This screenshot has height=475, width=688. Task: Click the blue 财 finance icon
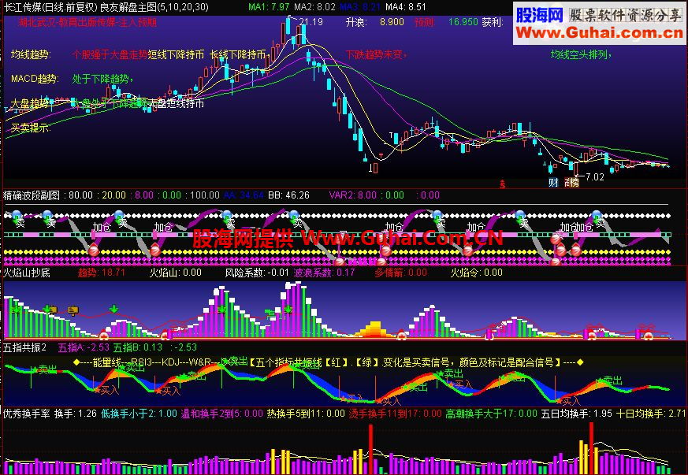pos(553,183)
